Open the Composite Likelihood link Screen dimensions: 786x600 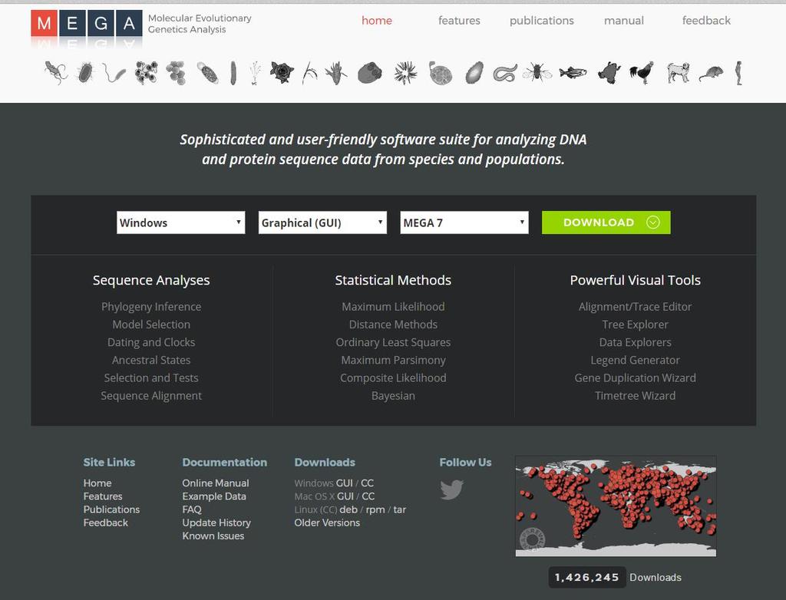pyautogui.click(x=393, y=378)
